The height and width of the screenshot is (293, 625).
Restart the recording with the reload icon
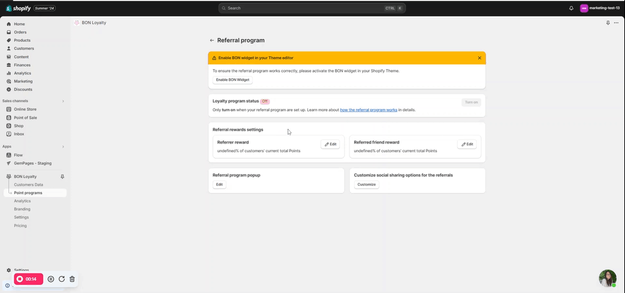click(x=62, y=279)
